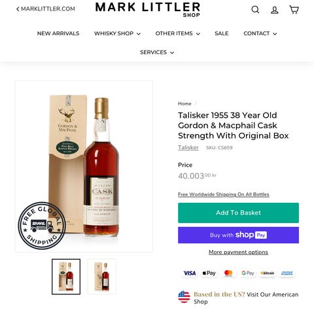
Task: Open the New Arrivals menu item
Action: click(58, 33)
